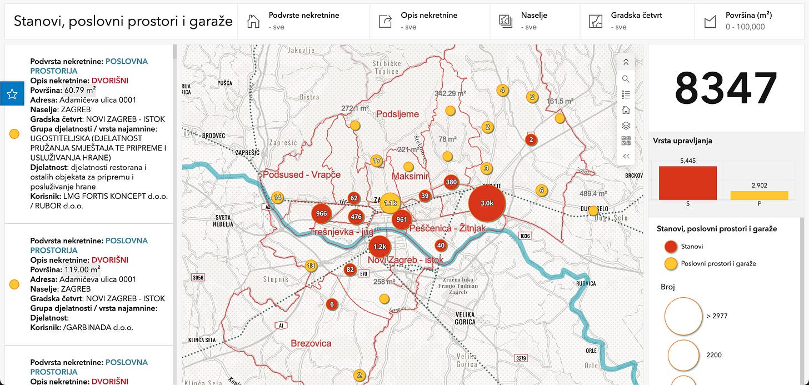Viewport: 809px width, 385px height.
Task: Open the map legend list tool
Action: pyautogui.click(x=626, y=94)
